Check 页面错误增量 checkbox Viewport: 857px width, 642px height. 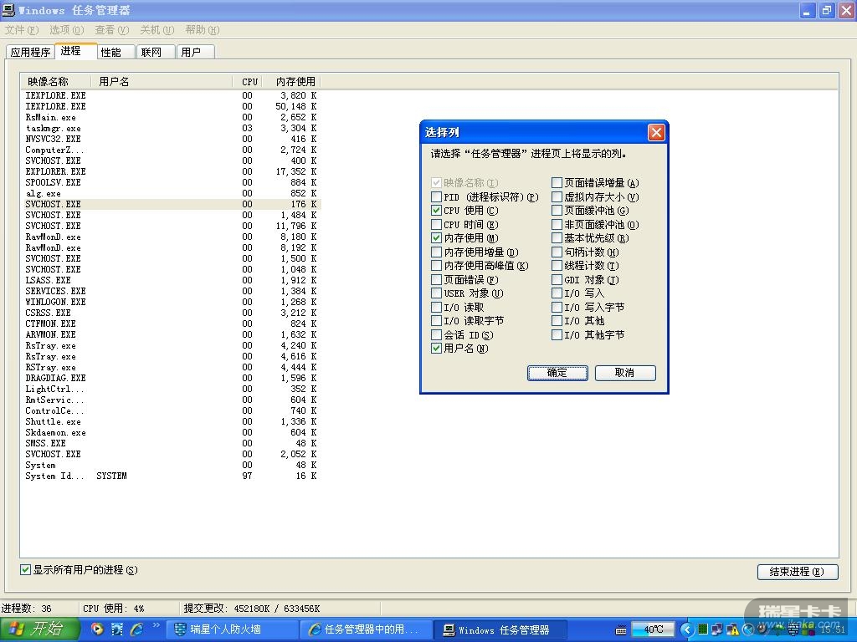pos(557,183)
